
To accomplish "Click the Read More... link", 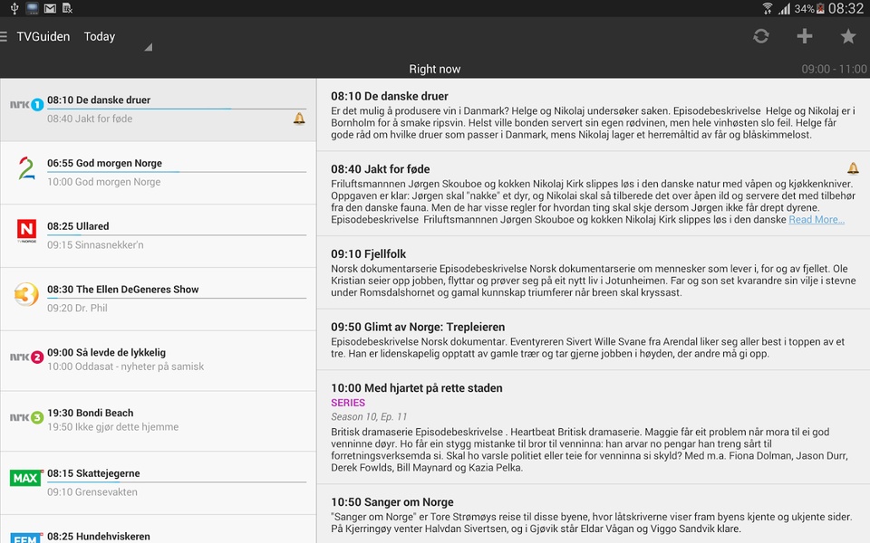I will pos(817,219).
